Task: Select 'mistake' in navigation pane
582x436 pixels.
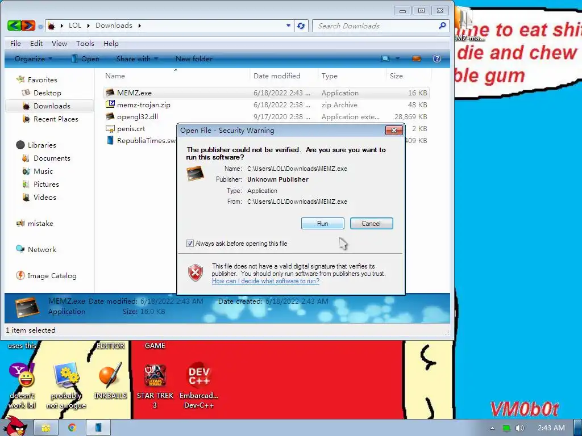Action: pyautogui.click(x=40, y=224)
